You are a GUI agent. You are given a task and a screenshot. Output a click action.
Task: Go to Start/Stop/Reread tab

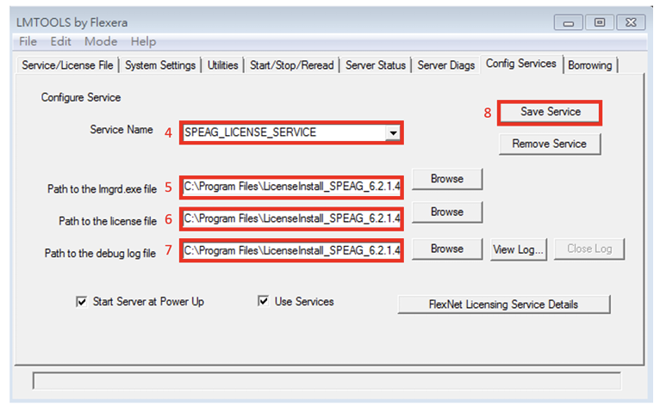pyautogui.click(x=292, y=65)
